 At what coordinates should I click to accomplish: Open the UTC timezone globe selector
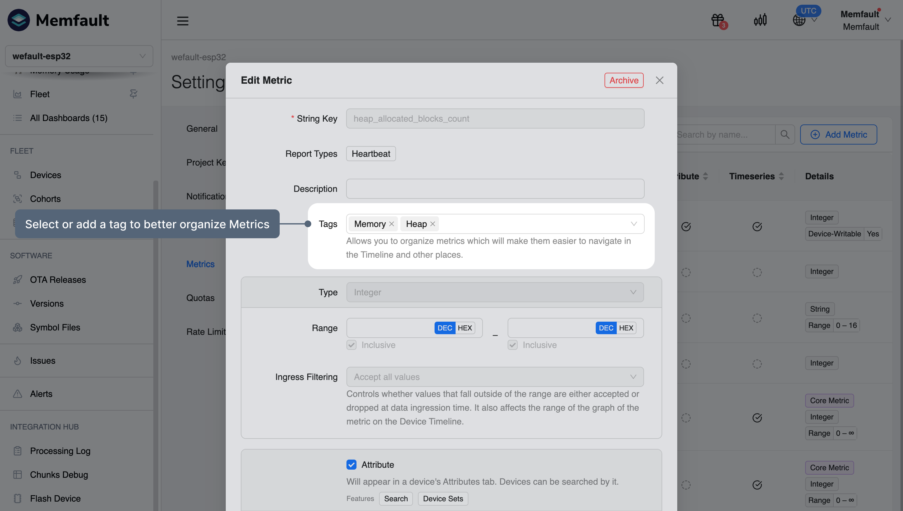pos(800,20)
